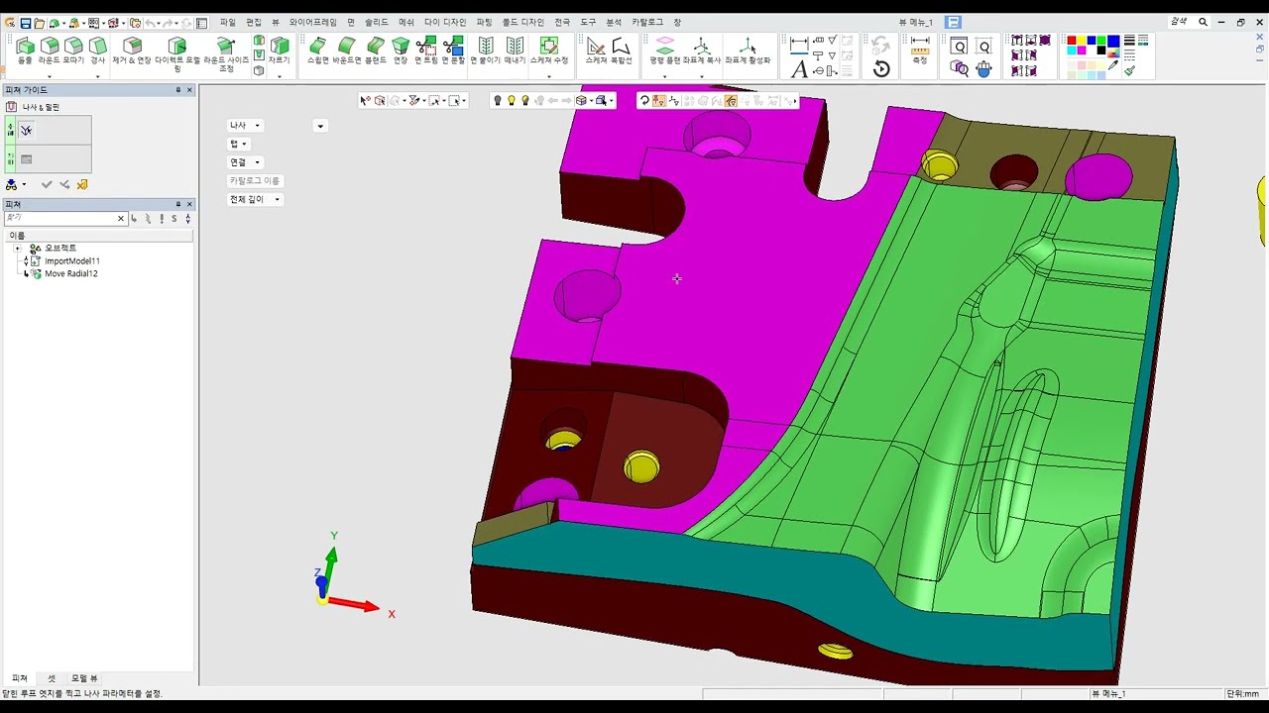Expand the 오브젝트 tree node
The height and width of the screenshot is (713, 1269).
point(17,249)
